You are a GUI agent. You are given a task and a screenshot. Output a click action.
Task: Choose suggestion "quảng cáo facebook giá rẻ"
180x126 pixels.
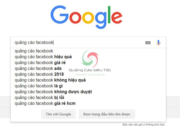click(40, 63)
